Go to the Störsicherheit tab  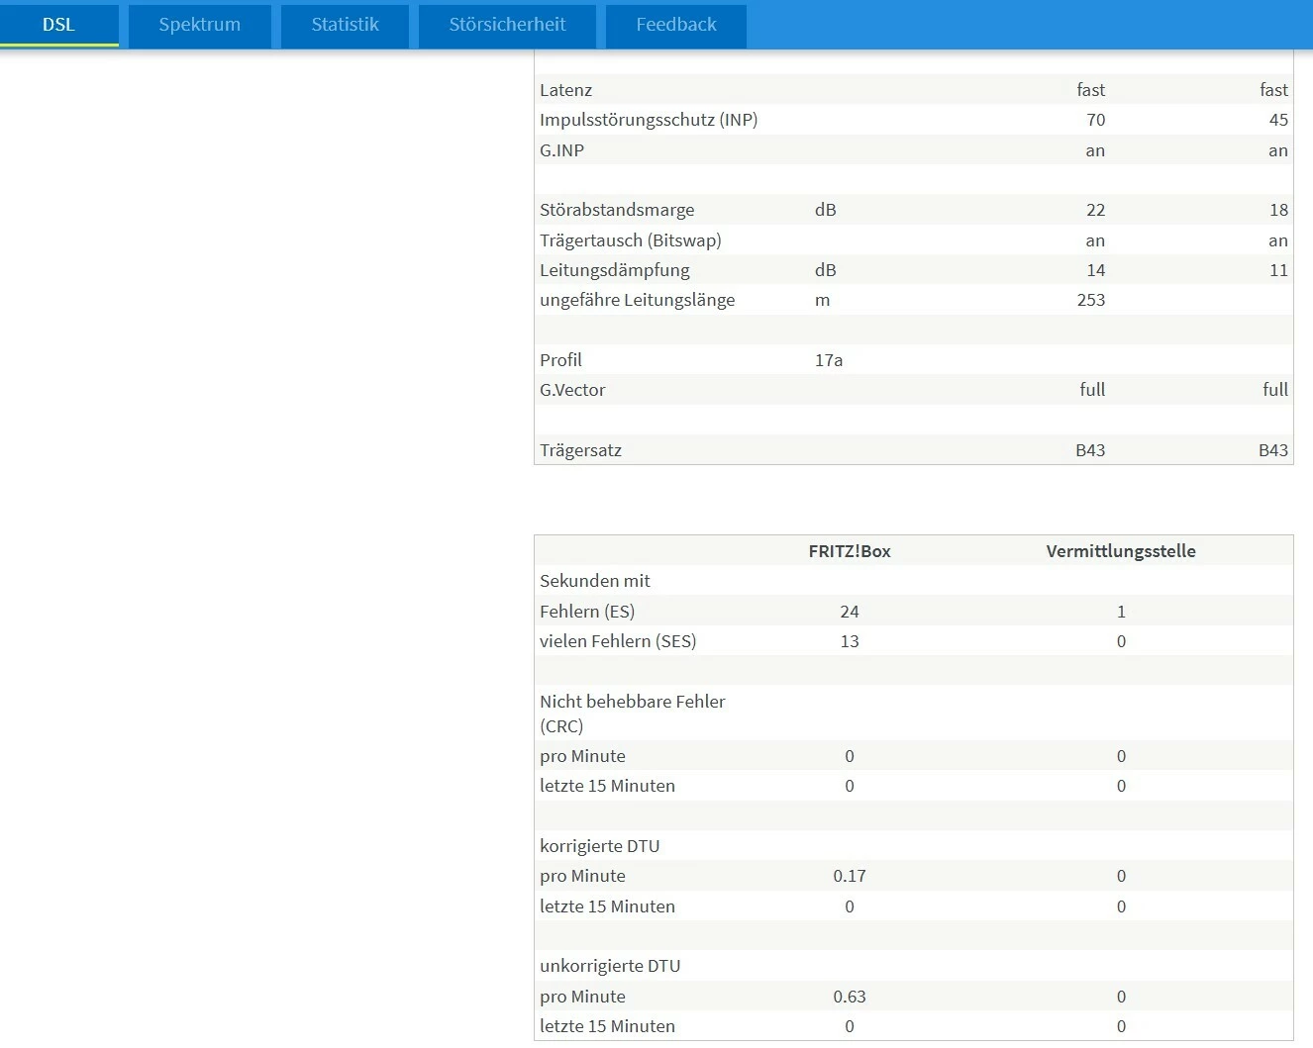tap(507, 25)
